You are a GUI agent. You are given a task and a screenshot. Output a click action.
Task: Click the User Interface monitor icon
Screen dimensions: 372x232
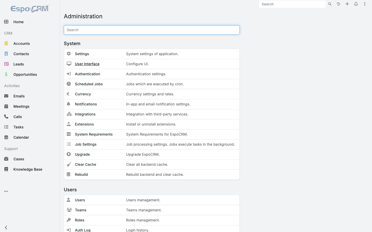(69, 64)
